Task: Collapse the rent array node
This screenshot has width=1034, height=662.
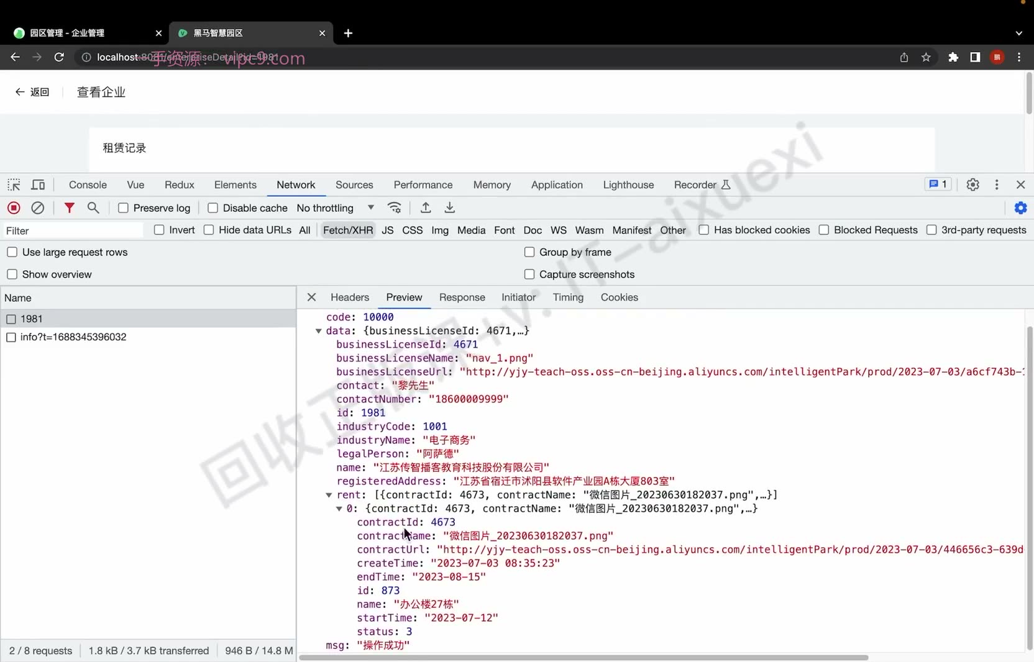Action: [x=329, y=495]
